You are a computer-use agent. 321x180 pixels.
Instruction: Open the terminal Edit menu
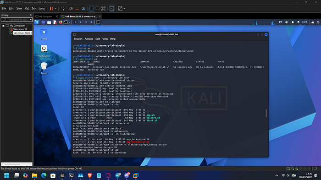[x=98, y=39]
